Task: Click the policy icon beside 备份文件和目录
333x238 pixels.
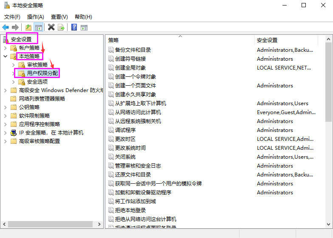Action: point(111,50)
